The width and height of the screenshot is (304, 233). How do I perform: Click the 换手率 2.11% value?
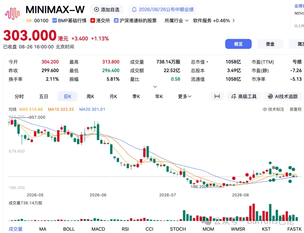52,79
